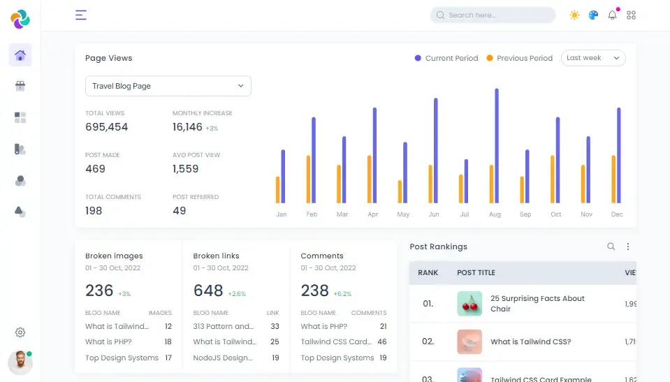The width and height of the screenshot is (670, 382).
Task: Click the Broken links count 648
Action: [x=208, y=291]
